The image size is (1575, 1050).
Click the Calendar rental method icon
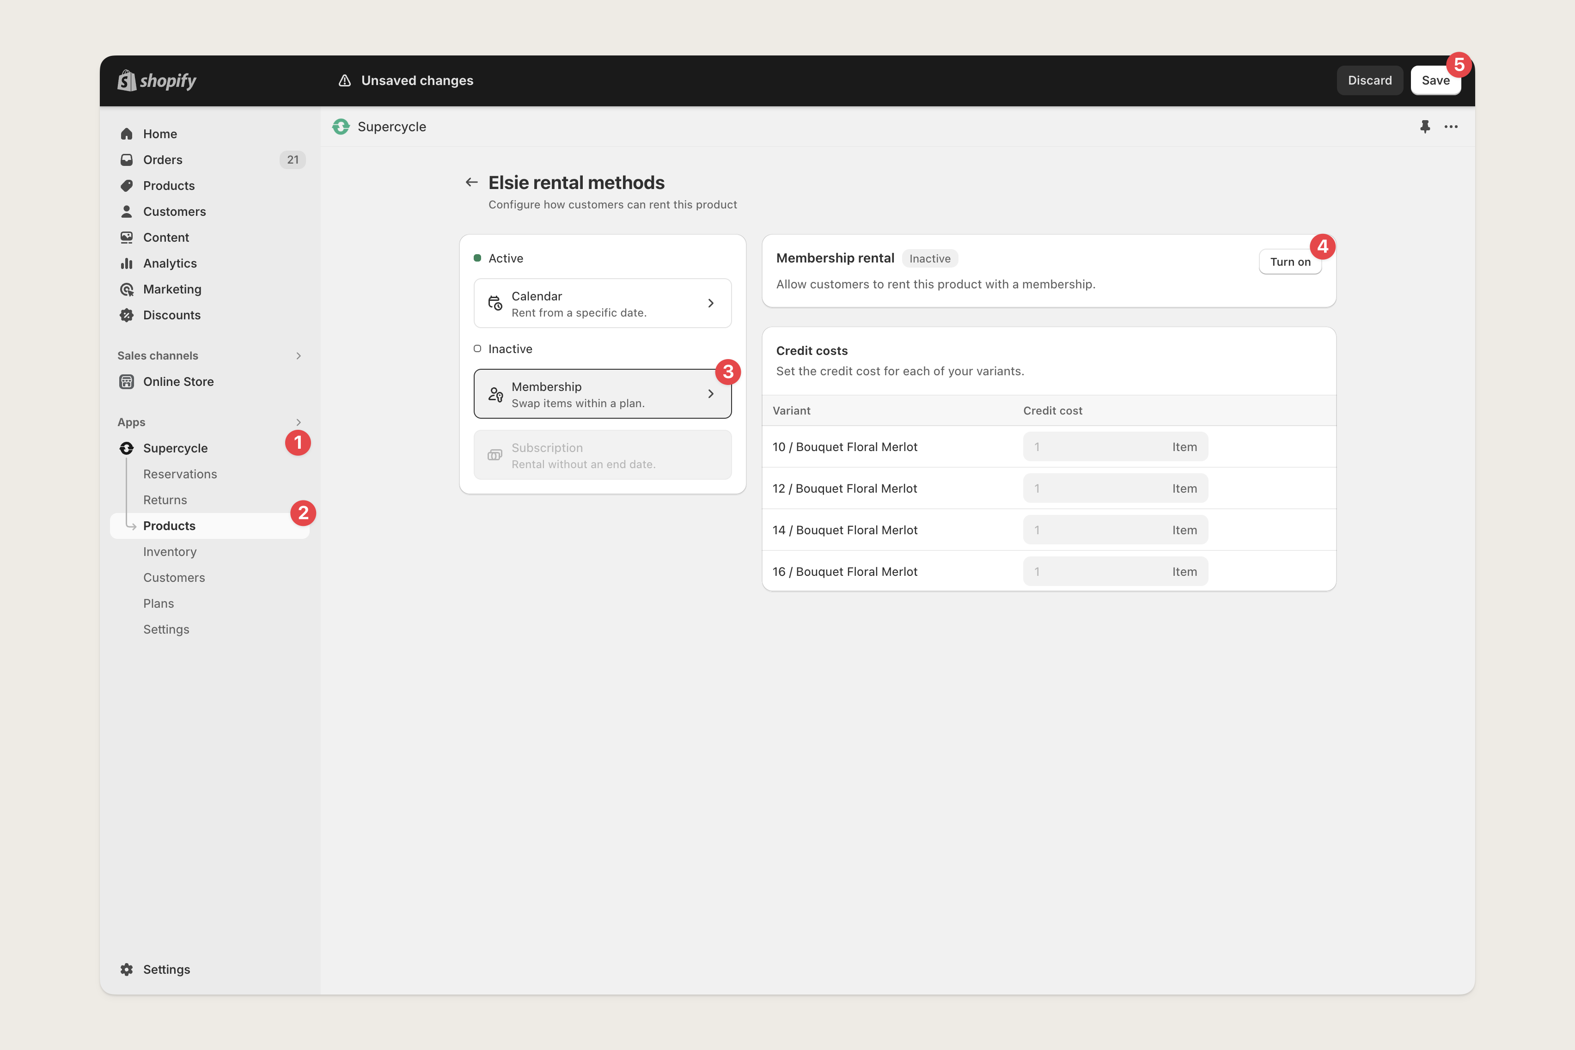click(x=495, y=303)
